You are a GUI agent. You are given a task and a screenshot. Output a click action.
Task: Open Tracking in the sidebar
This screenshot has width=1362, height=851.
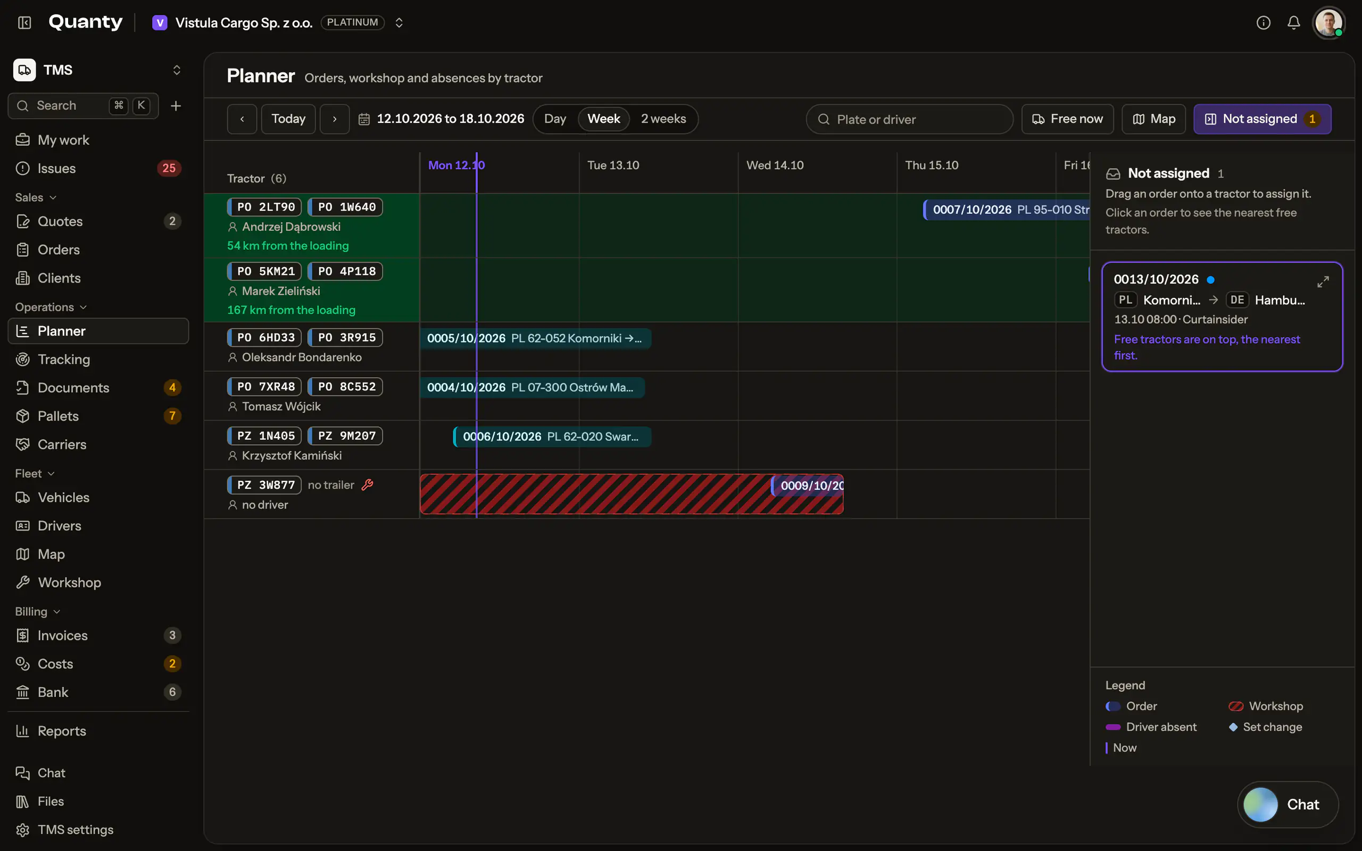(x=98, y=359)
